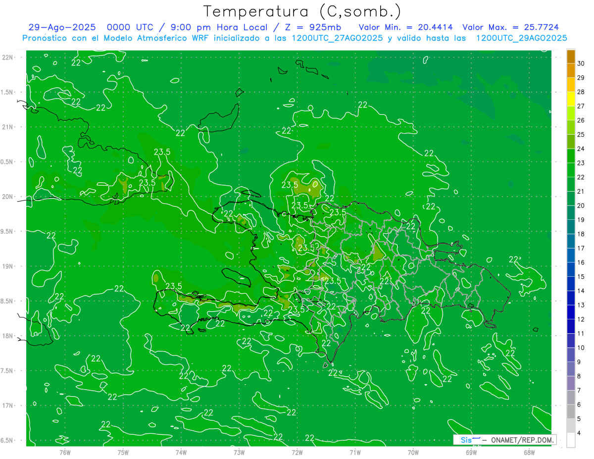
Task: Click the color bar label 20
Action: [x=581, y=205]
